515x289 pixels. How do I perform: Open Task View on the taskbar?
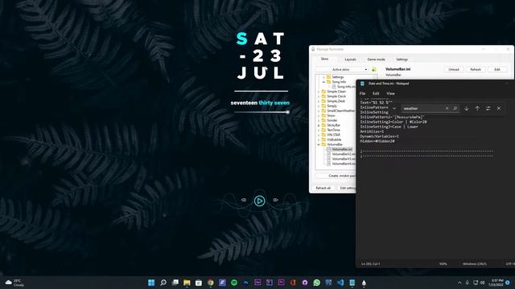[175, 283]
